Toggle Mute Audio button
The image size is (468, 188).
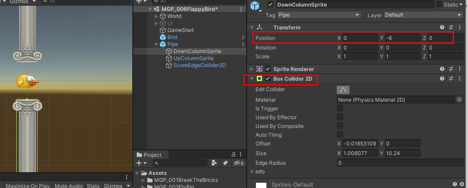69,186
